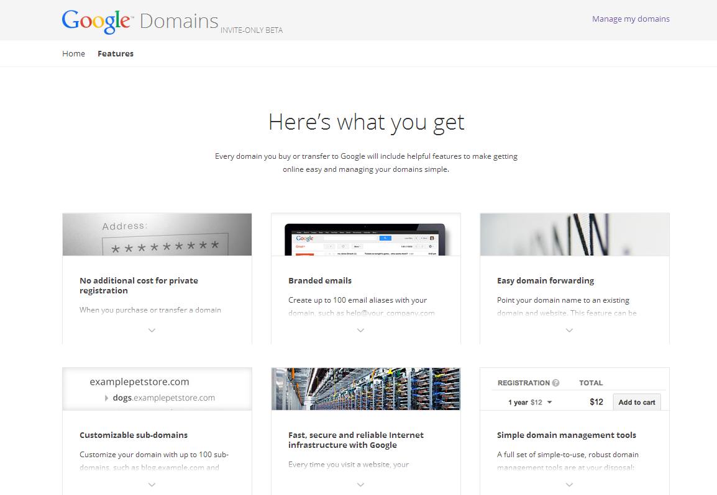Screen dimensions: 717x495
Task: Select the Features tab
Action: tap(116, 53)
